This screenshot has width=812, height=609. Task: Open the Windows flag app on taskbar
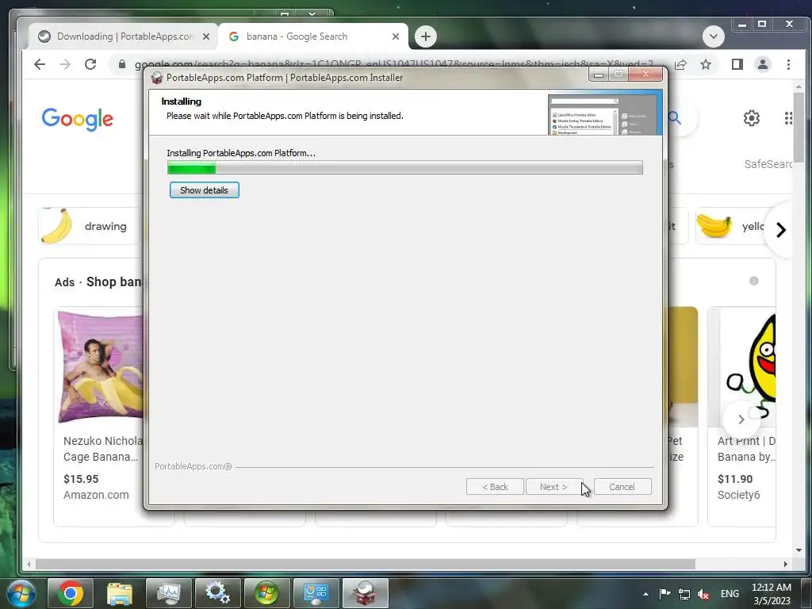tap(266, 593)
